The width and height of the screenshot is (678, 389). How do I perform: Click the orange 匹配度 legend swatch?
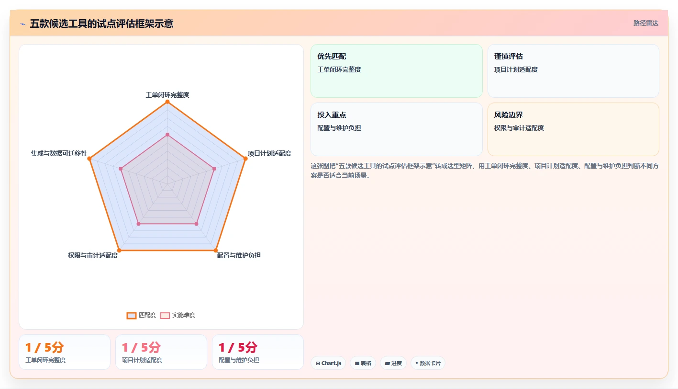click(x=132, y=315)
